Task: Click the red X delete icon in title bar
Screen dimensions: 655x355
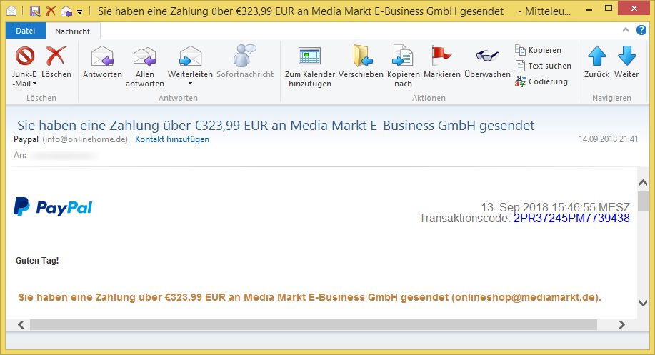Action: tap(51, 11)
